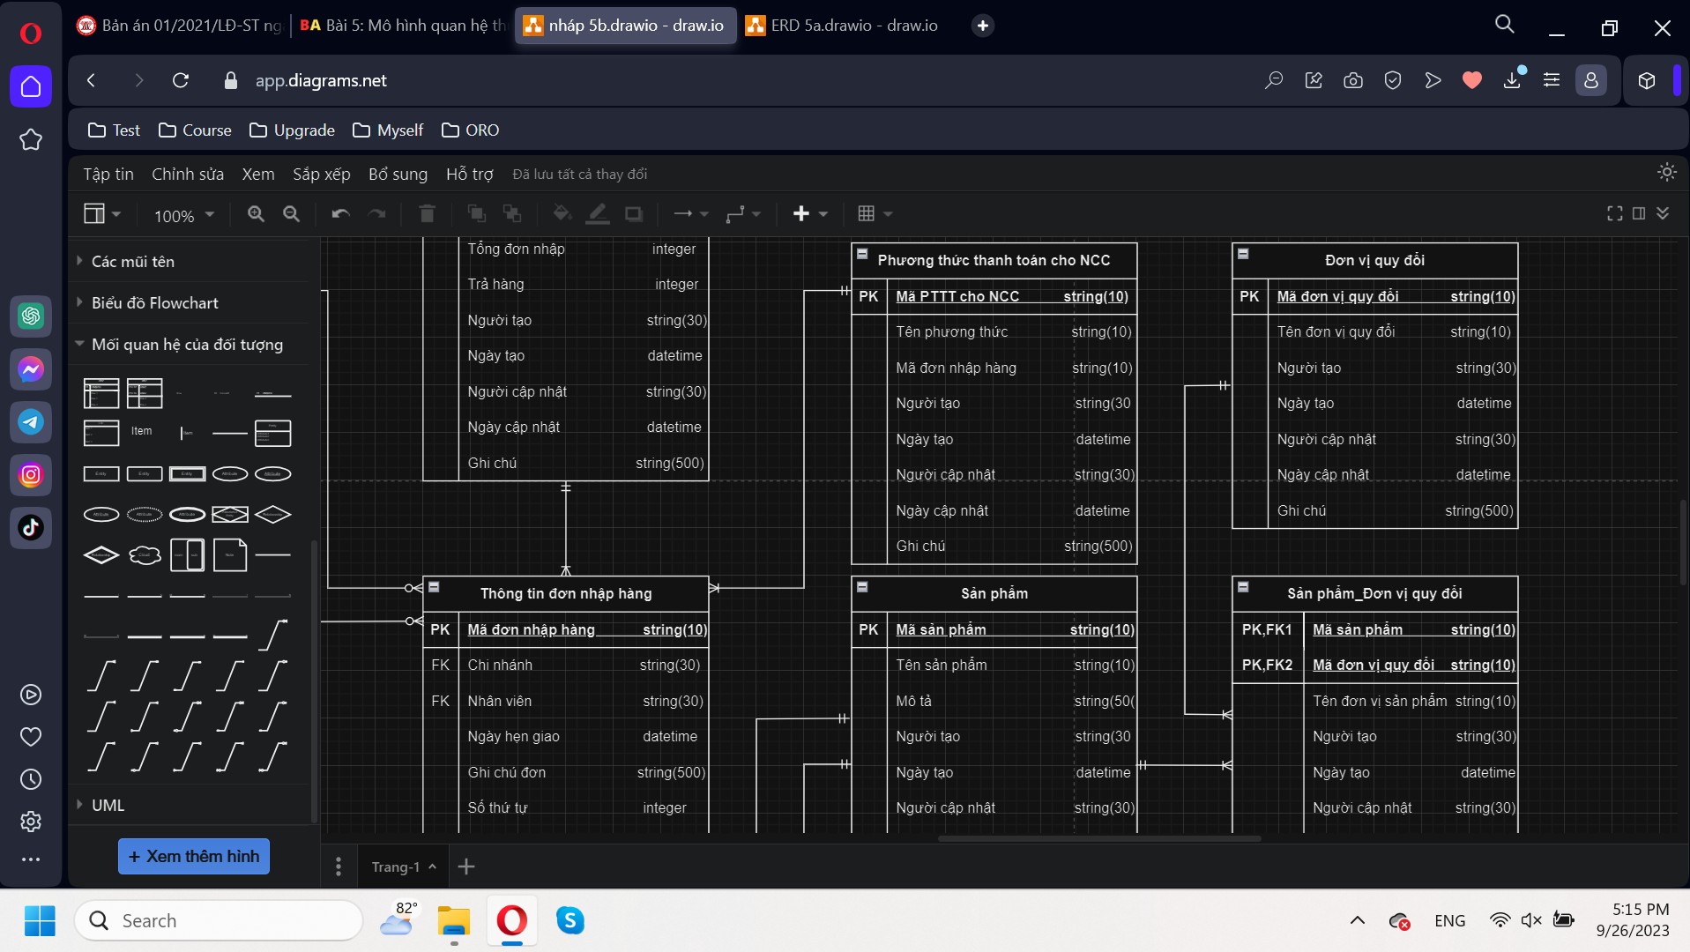1690x952 pixels.
Task: Expand the UML shapes section
Action: pos(107,805)
